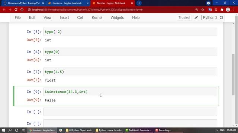Open the browser home page icon

click(22, 10)
